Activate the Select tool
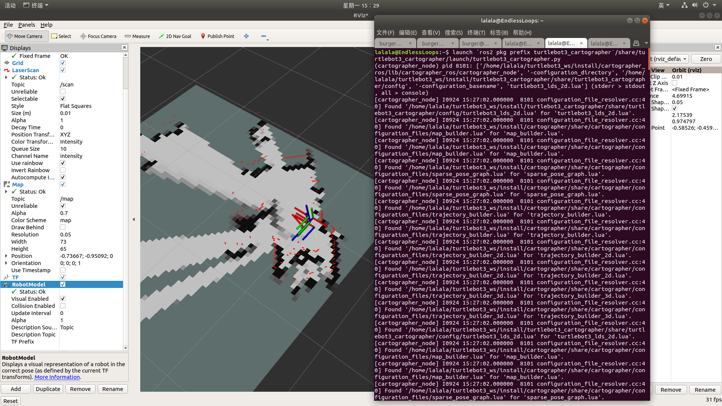 point(61,36)
